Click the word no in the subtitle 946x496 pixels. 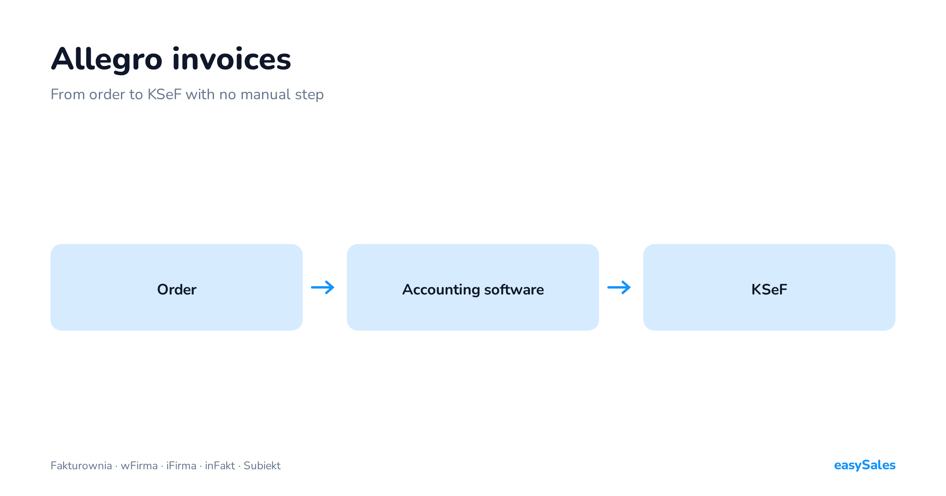pos(228,95)
